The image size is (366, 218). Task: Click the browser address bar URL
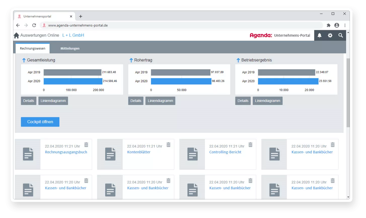click(x=78, y=25)
